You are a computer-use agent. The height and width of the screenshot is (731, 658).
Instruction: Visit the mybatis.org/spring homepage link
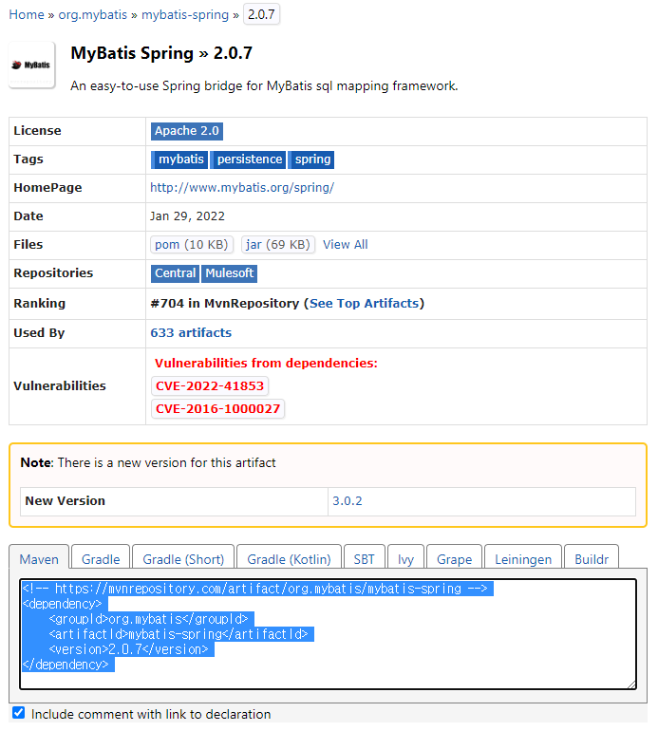[242, 187]
